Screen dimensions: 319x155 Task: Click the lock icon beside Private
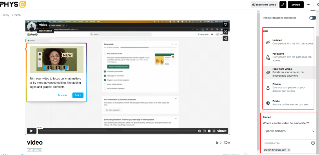click(x=268, y=88)
